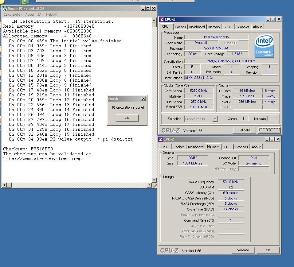294x267 pixels.
Task: Expand the Processor #1 selection dropdown
Action: coord(215,119)
